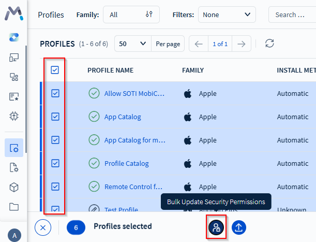Uncheck the App Catalog profile checkbox
The width and height of the screenshot is (316, 242).
(x=55, y=117)
